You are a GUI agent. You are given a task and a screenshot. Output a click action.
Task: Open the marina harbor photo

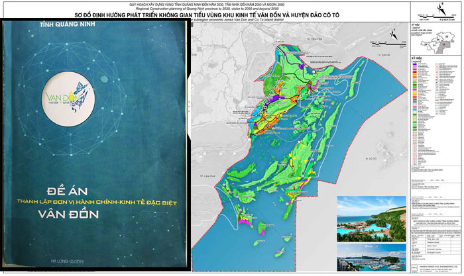click(x=371, y=257)
